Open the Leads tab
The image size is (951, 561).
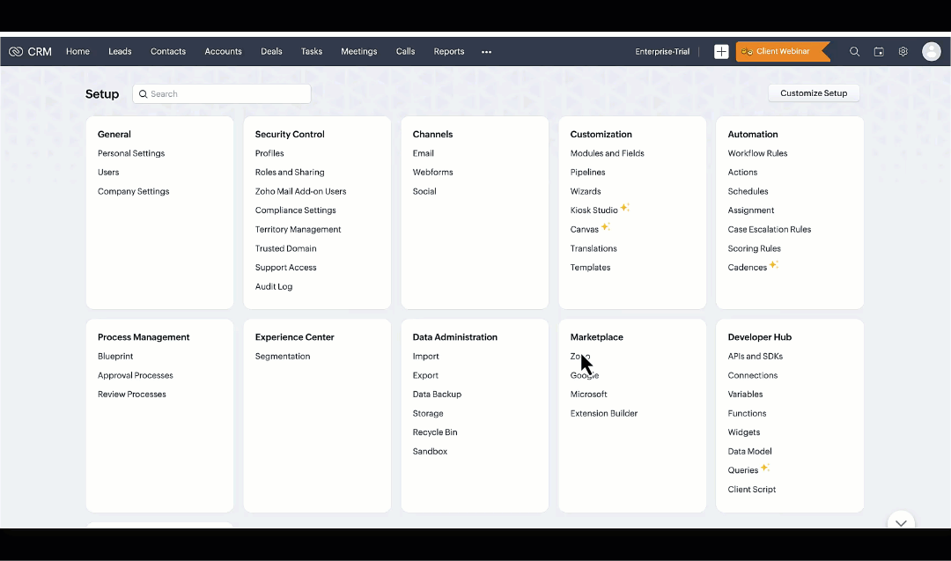pyautogui.click(x=120, y=52)
